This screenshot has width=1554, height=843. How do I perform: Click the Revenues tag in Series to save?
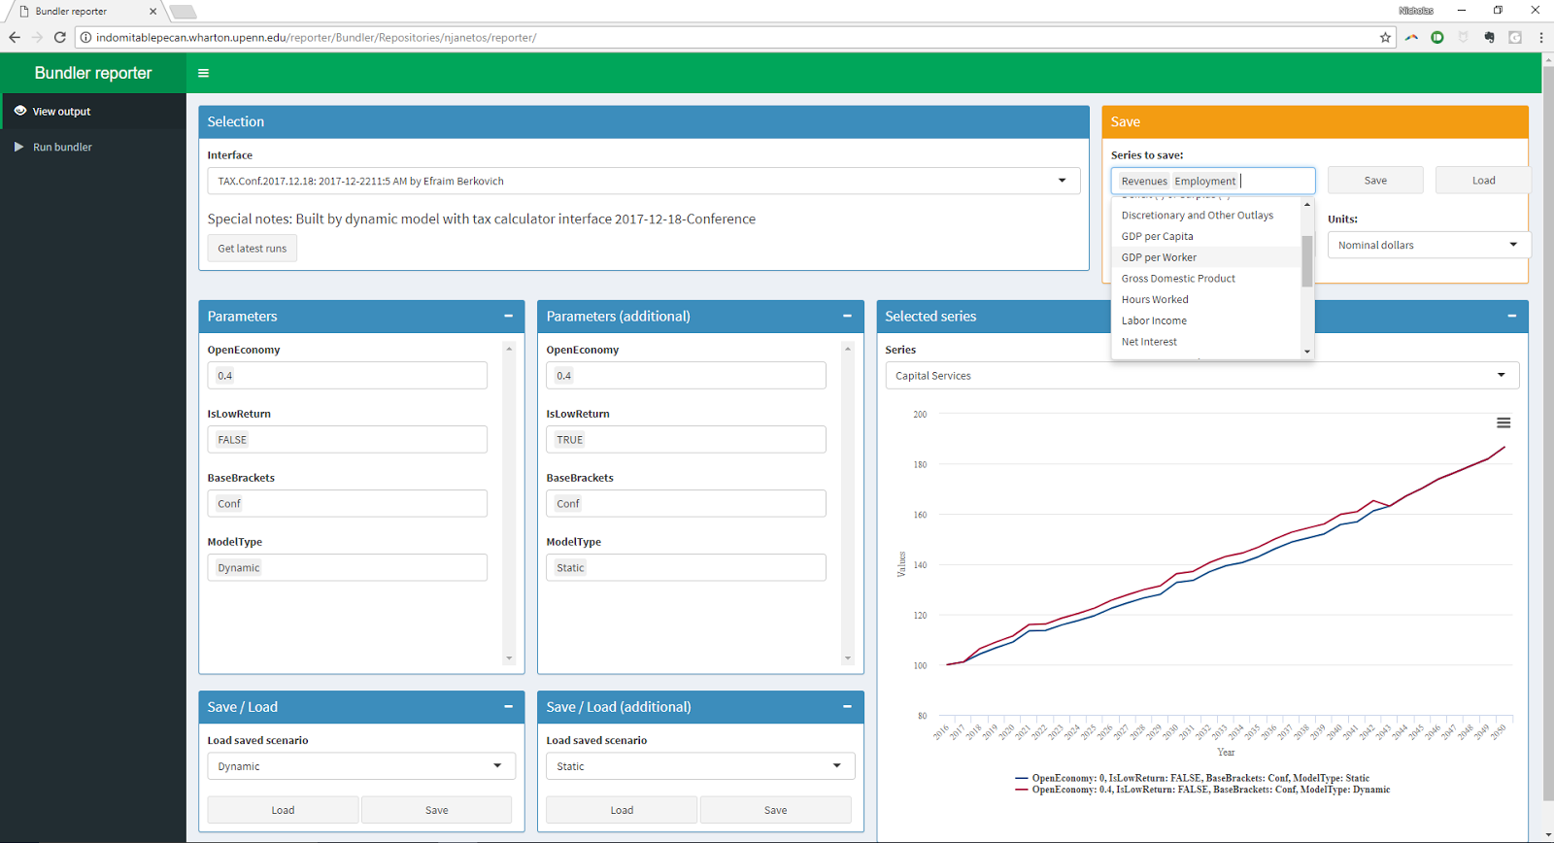tap(1144, 181)
